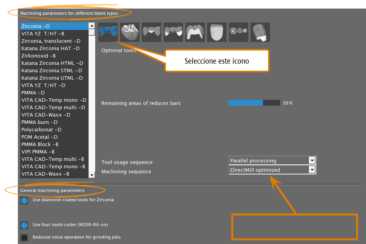Select Katana Zirconia HAT -D
Image resolution: width=366 pixels, height=244 pixels.
tap(54, 48)
